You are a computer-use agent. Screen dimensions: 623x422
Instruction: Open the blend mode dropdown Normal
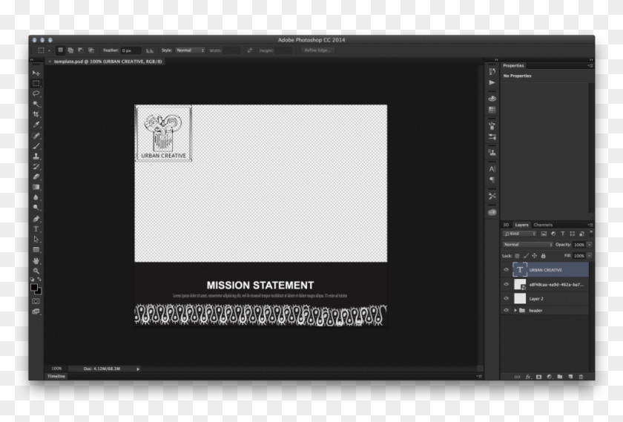coord(527,245)
